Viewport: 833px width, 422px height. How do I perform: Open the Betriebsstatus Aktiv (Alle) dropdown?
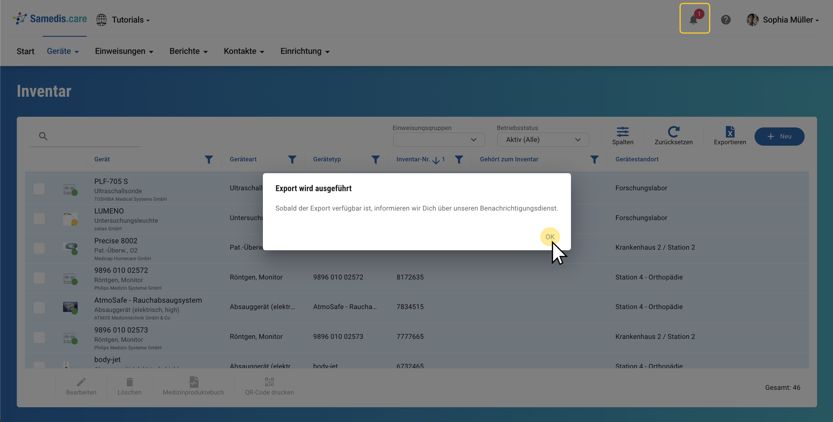pos(543,140)
